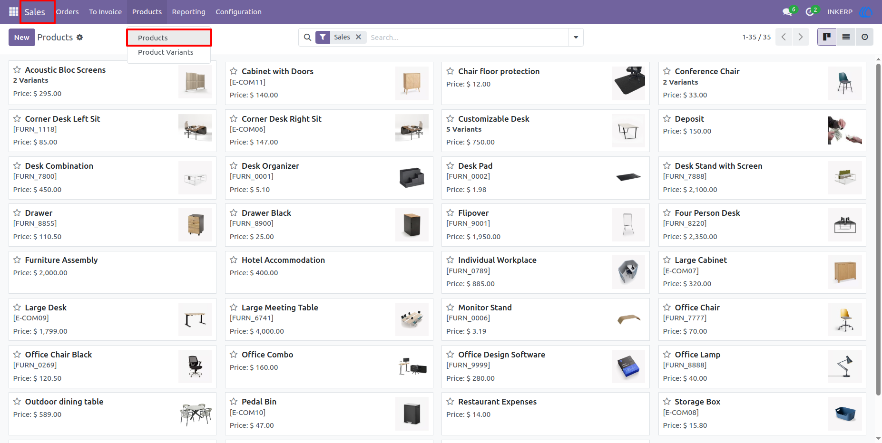Go to previous page of products
Screen dimensions: 882x443
[784, 37]
